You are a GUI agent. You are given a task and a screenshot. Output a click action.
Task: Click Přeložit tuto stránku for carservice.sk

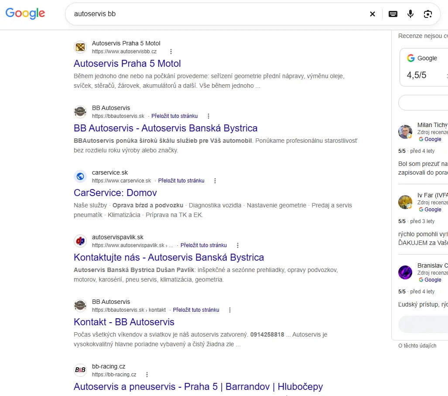pyautogui.click(x=181, y=181)
